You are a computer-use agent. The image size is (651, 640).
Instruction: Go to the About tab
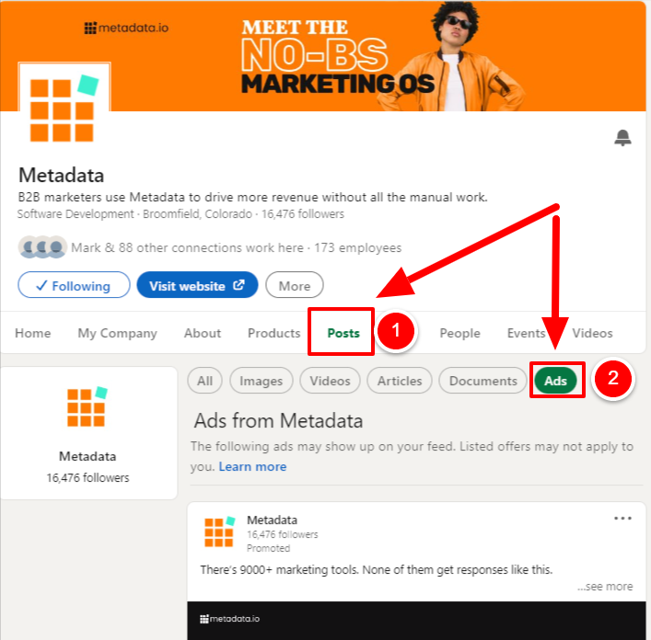[203, 333]
